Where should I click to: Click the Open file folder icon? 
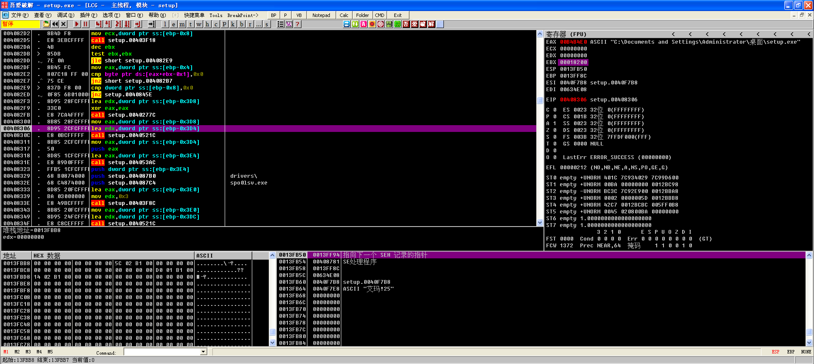click(46, 24)
